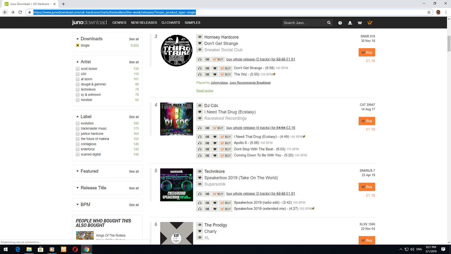Viewport: 451px width, 254px height.
Task: Open the wishlist W icon in header
Action: click(360, 23)
